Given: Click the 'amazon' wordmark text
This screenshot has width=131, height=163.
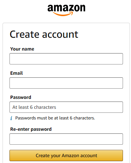Looking at the screenshot, I should pyautogui.click(x=66, y=8).
